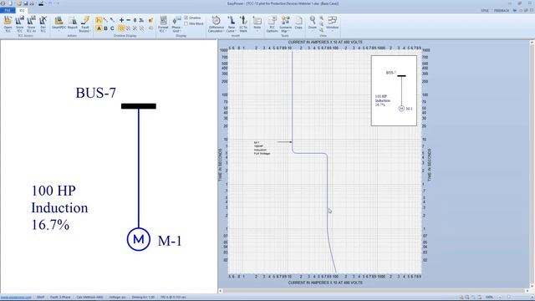Select phase B in One-line Display
This screenshot has width=535, height=301.
[105, 28]
